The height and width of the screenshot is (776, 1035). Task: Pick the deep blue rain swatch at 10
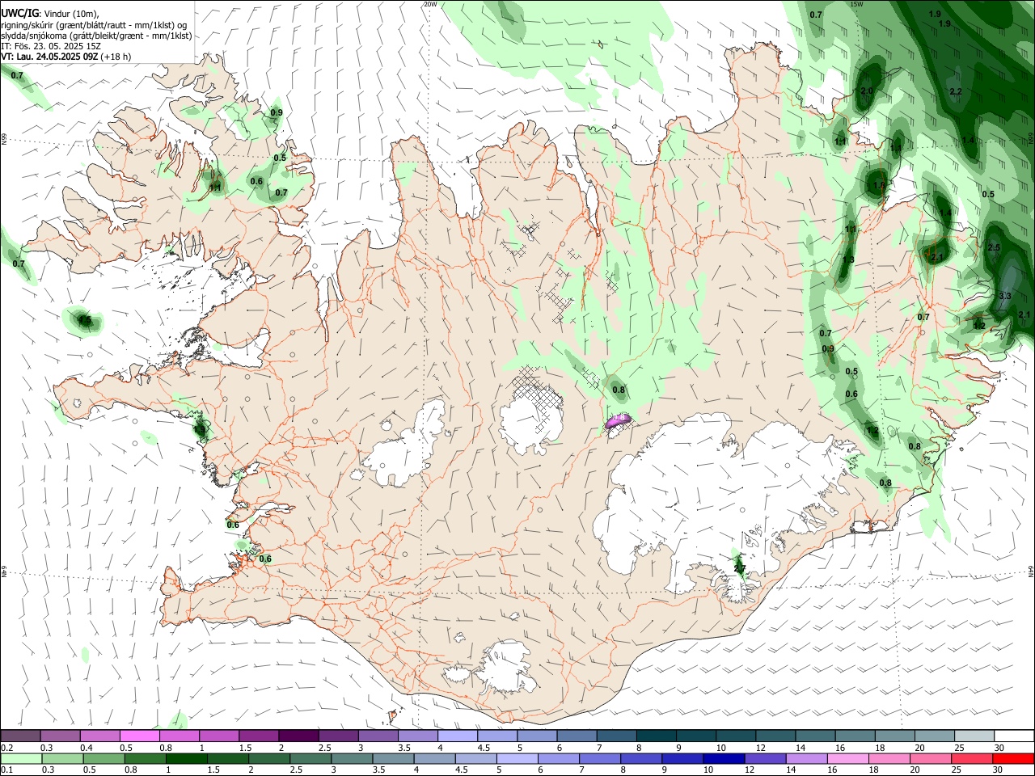pyautogui.click(x=723, y=759)
